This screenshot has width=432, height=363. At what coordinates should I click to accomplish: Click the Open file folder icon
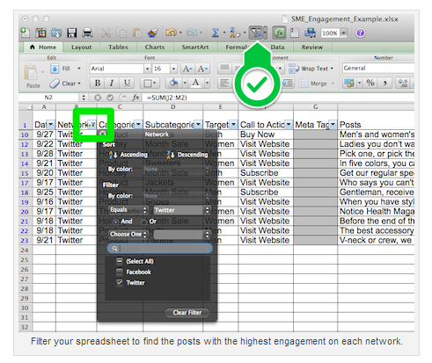(x=56, y=33)
